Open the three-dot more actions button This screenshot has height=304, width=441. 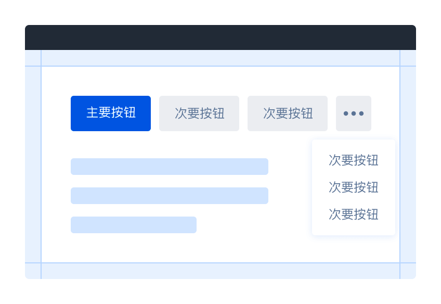[x=354, y=113]
